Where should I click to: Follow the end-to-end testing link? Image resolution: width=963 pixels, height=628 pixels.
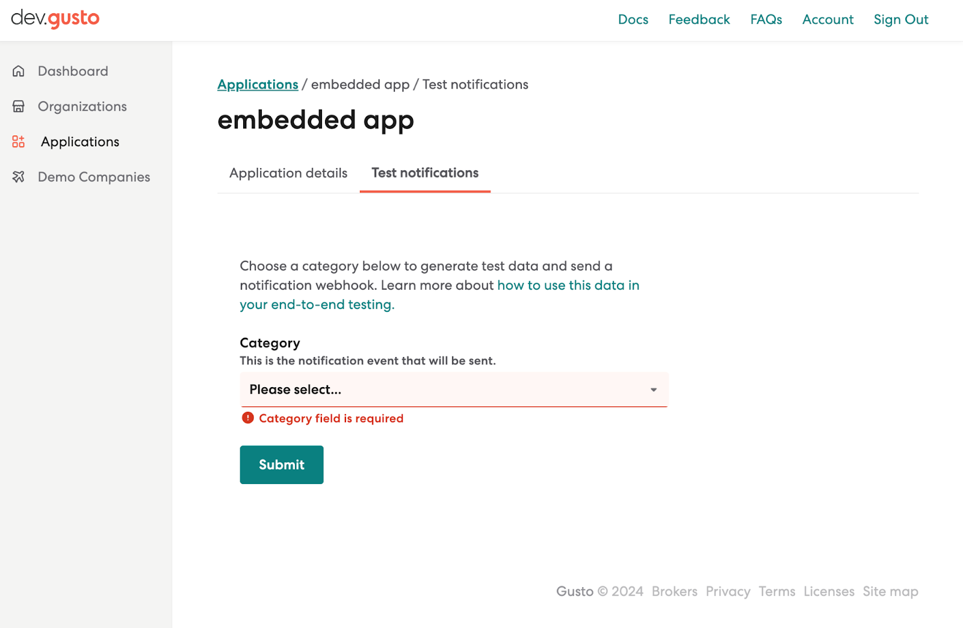(439, 294)
